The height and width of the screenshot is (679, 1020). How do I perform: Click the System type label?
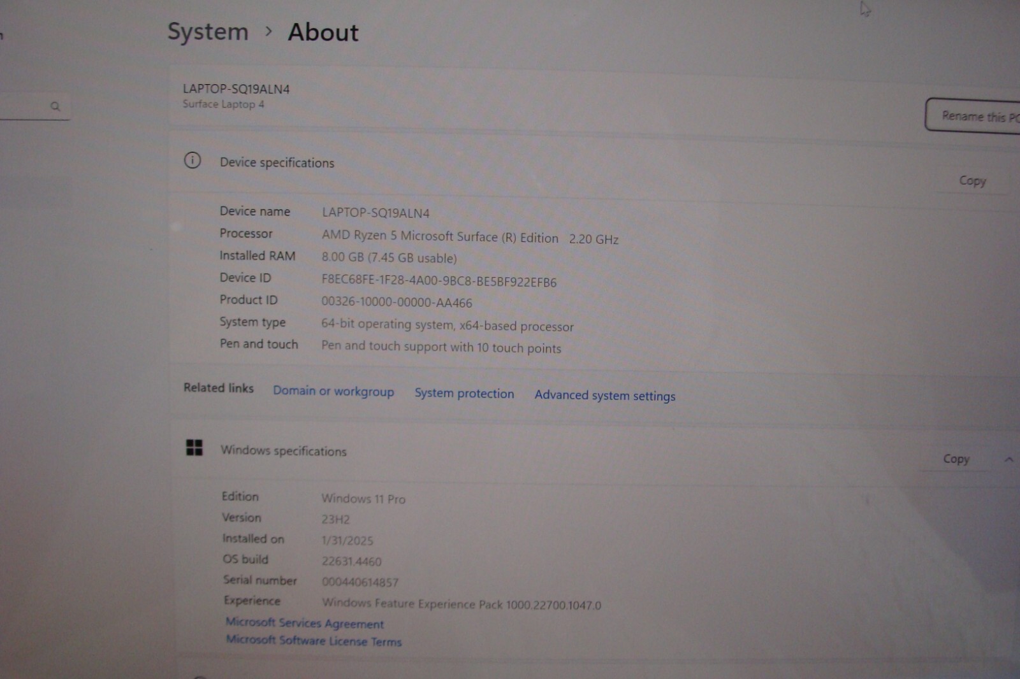tap(252, 322)
